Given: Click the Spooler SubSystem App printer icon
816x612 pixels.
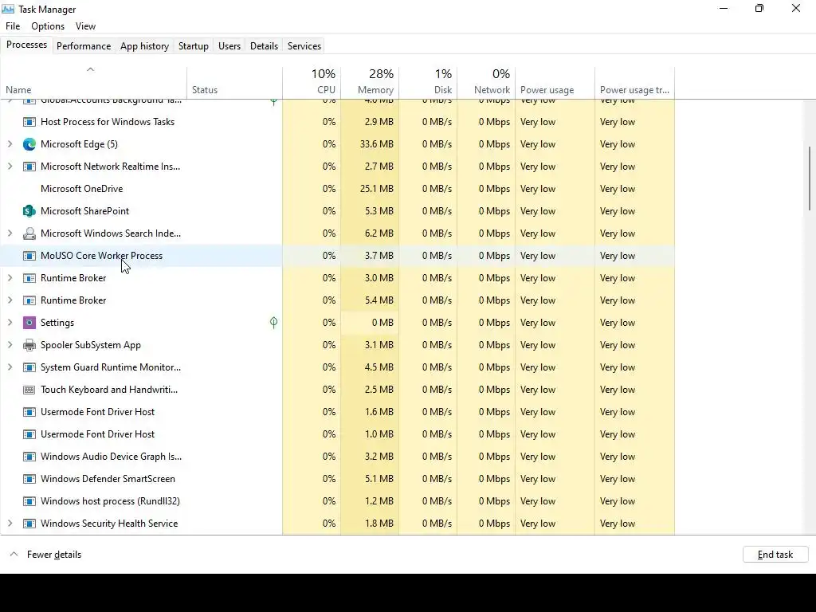Looking at the screenshot, I should pyautogui.click(x=29, y=345).
